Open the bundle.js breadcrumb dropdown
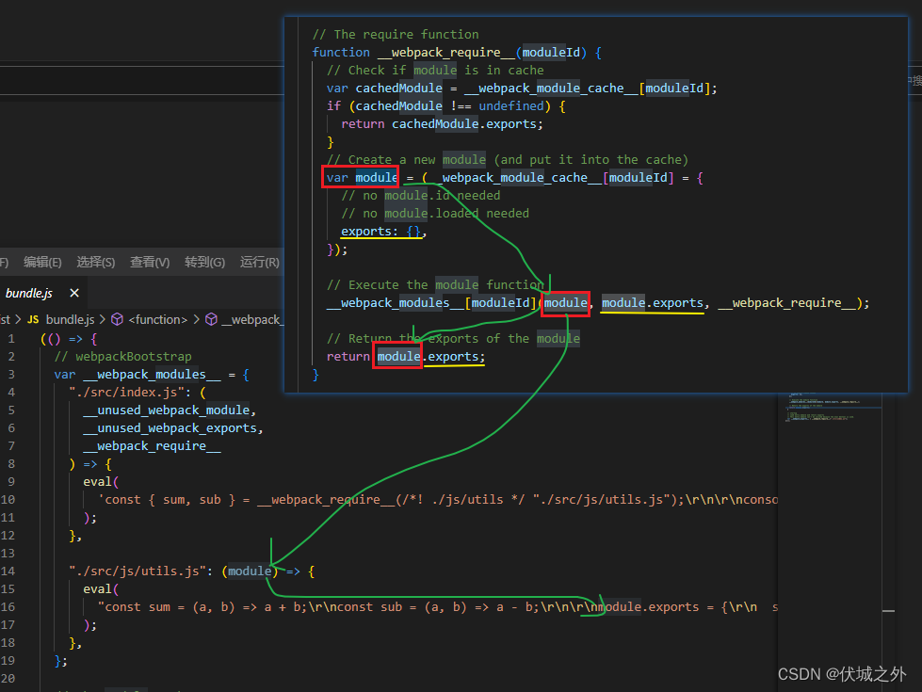This screenshot has width=922, height=692. click(x=69, y=319)
